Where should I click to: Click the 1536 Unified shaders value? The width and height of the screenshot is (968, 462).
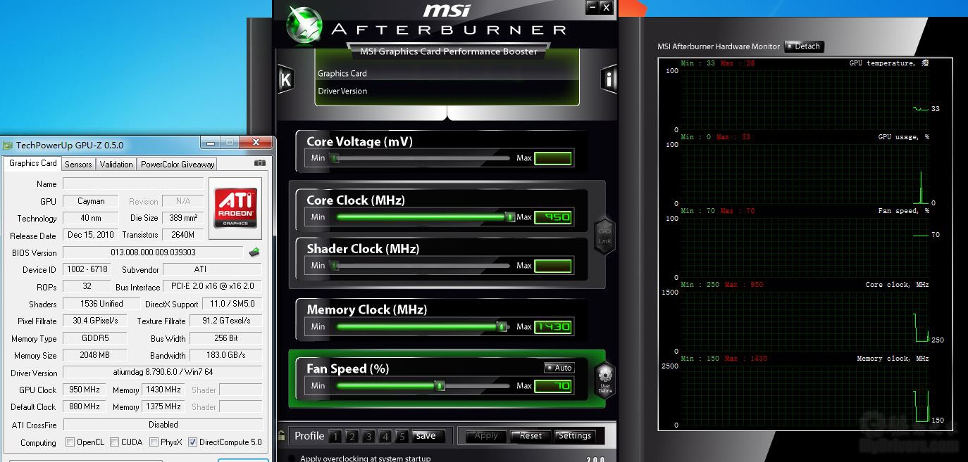(101, 304)
